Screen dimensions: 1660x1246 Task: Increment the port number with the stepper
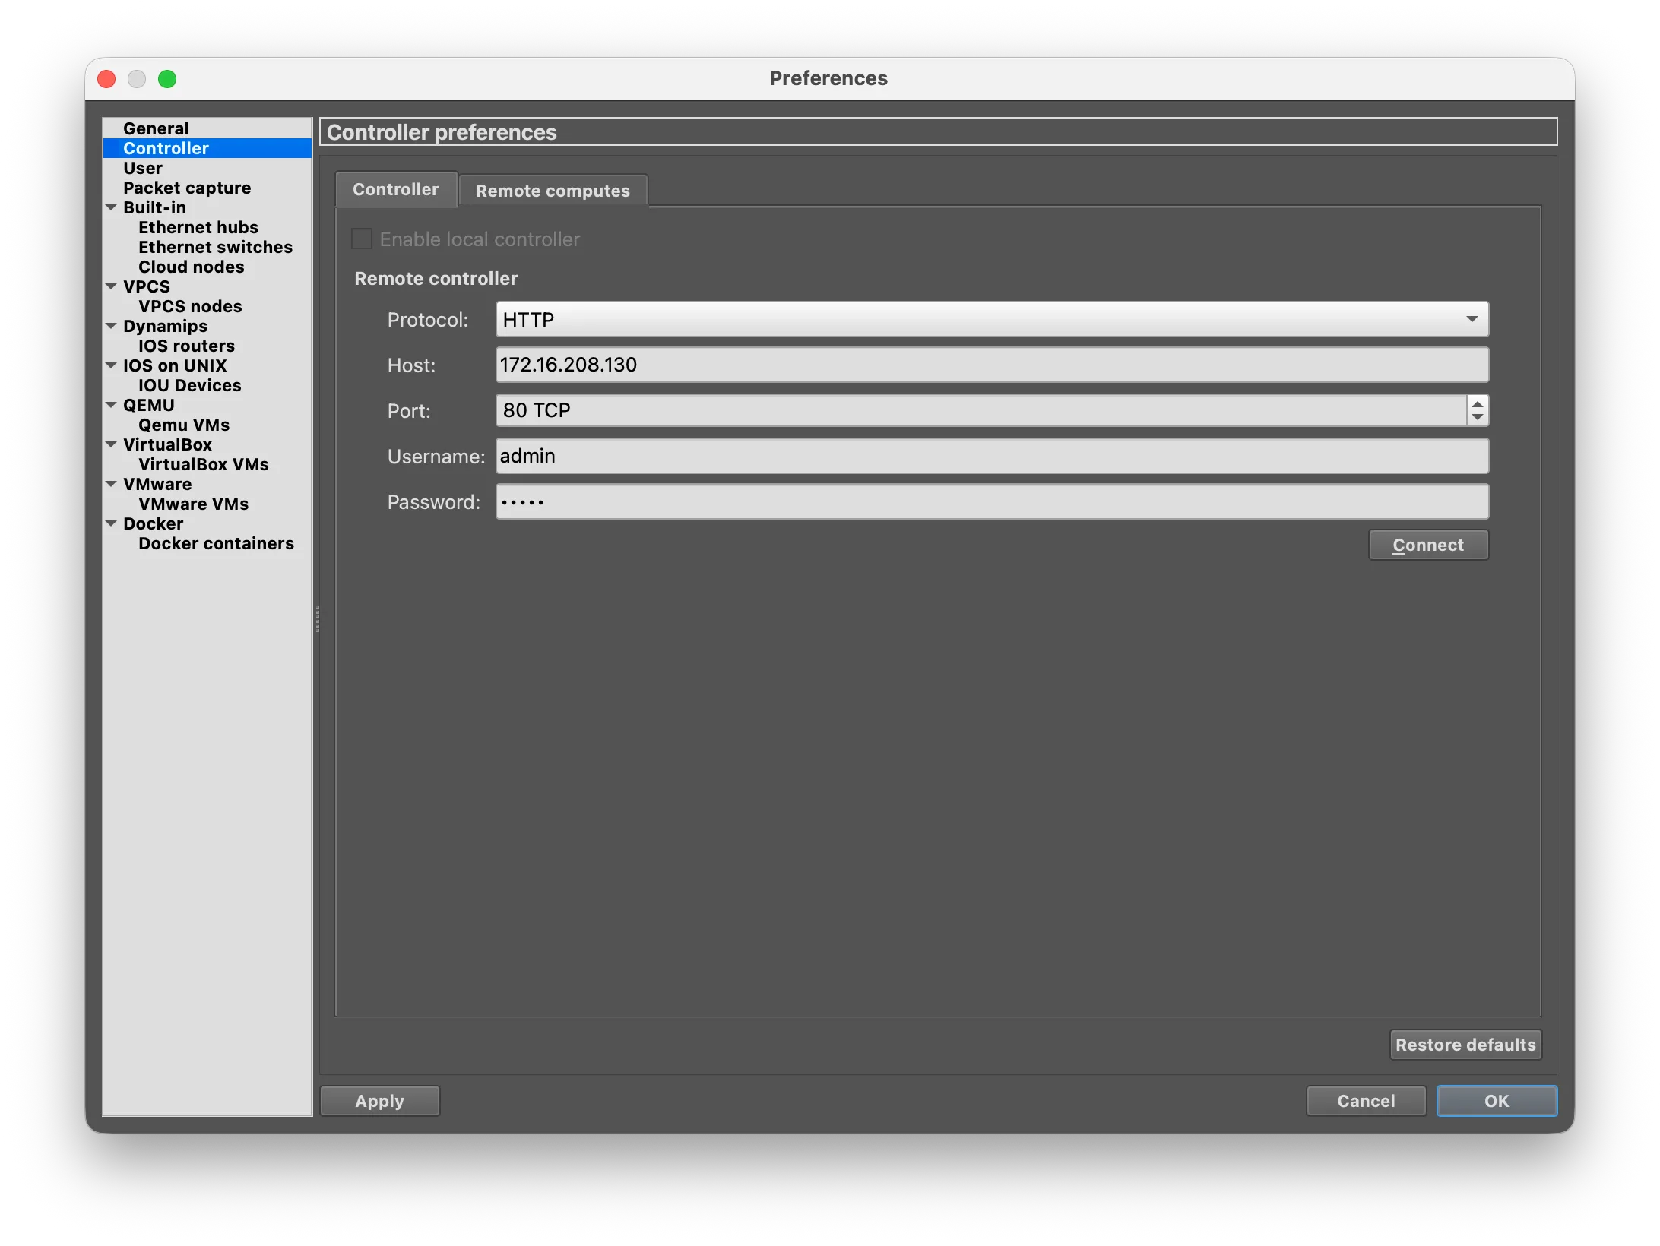pos(1477,404)
